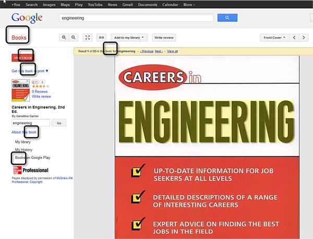Go to previous page arrow
Screen dimensions: 313x239
click(x=294, y=38)
